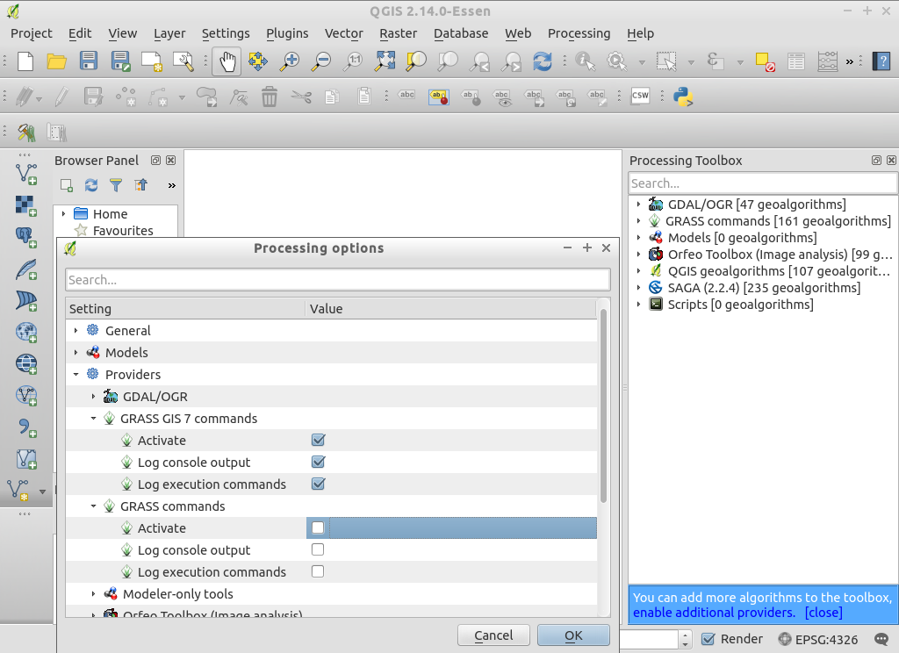Toggle the Render checkbox in status bar
899x653 pixels.
(708, 639)
